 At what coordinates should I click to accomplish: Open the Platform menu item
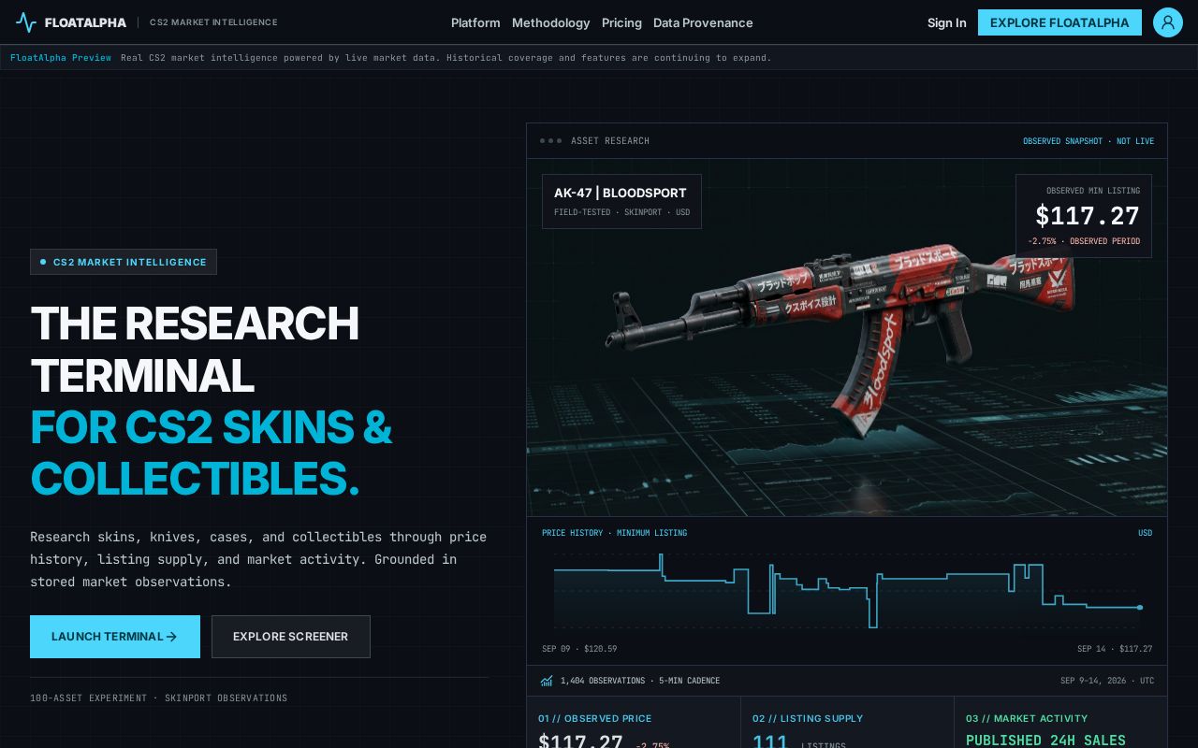(475, 22)
